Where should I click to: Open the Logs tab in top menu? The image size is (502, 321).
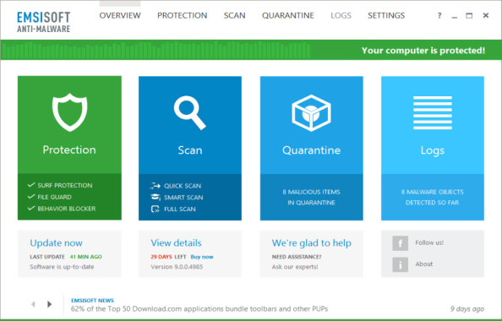pyautogui.click(x=341, y=15)
